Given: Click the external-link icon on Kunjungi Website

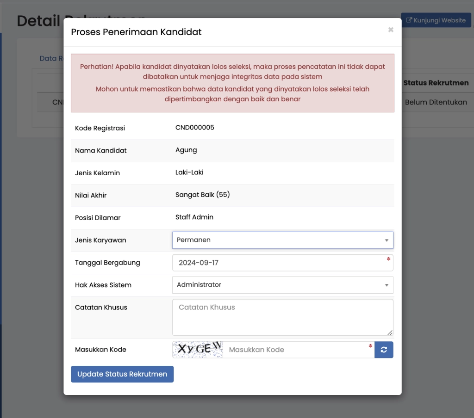Looking at the screenshot, I should click(409, 20).
